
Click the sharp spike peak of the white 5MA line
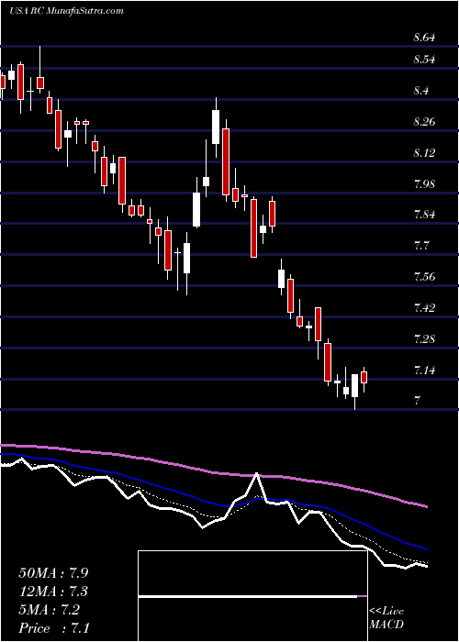pos(257,474)
